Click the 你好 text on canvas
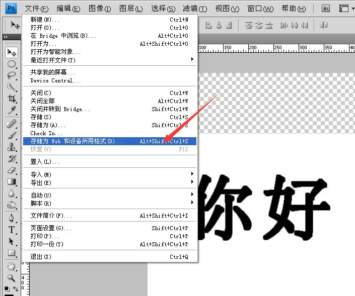 coord(264,208)
